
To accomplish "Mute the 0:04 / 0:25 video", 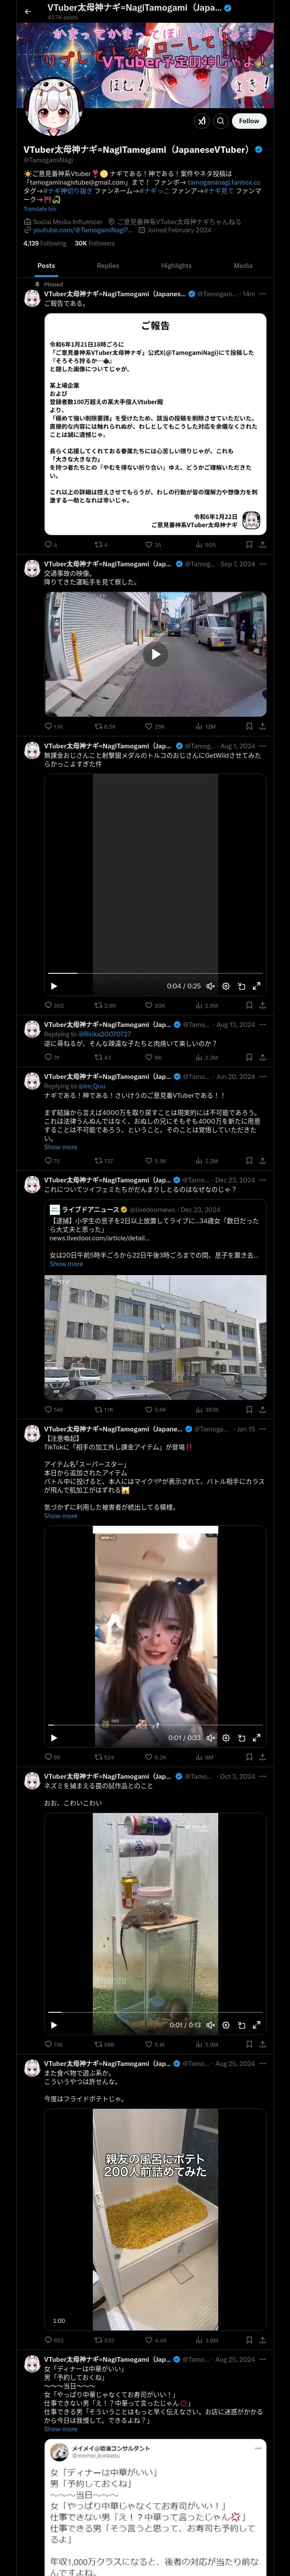I will [210, 986].
